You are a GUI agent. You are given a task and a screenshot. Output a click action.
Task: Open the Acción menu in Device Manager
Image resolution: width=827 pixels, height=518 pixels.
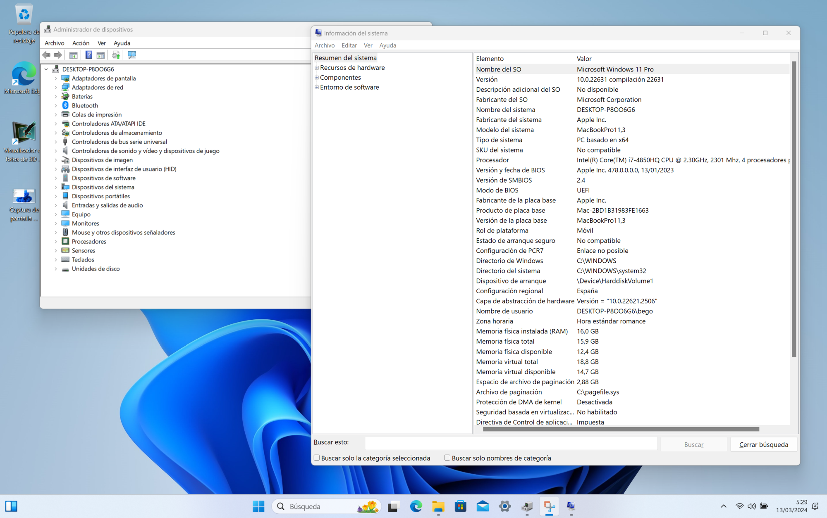(x=81, y=43)
